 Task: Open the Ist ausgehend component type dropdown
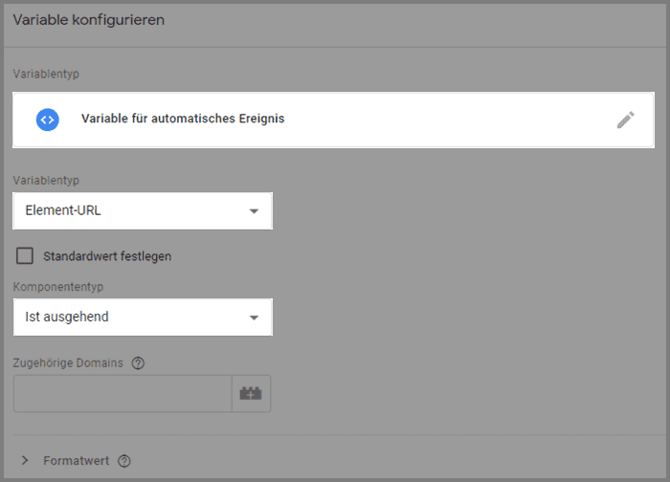pos(143,318)
